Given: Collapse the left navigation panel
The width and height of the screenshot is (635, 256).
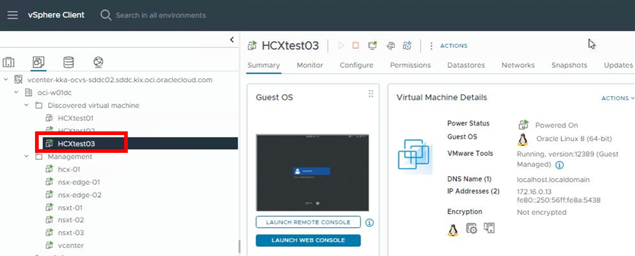Looking at the screenshot, I should (x=232, y=40).
